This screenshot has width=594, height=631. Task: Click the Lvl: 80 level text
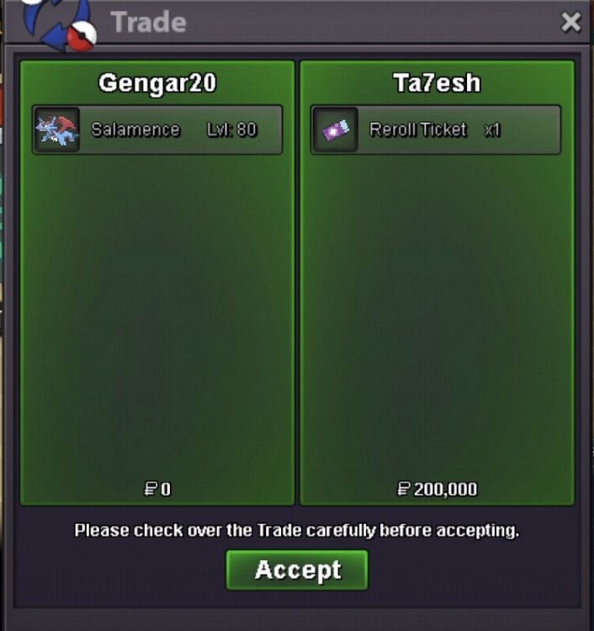[232, 130]
